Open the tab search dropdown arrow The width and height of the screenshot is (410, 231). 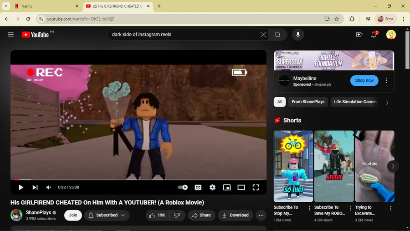6,6
